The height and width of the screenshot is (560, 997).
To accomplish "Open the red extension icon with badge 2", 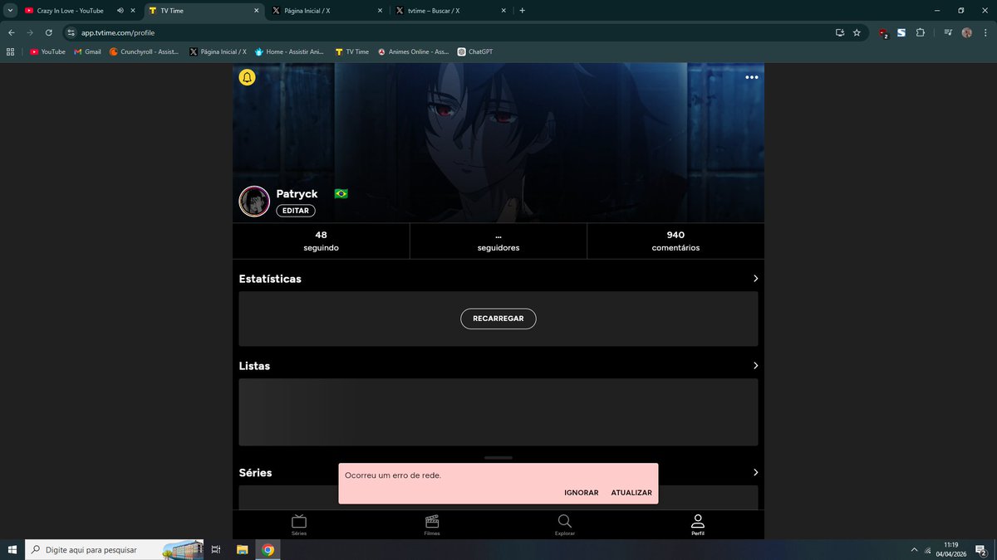I will (883, 33).
